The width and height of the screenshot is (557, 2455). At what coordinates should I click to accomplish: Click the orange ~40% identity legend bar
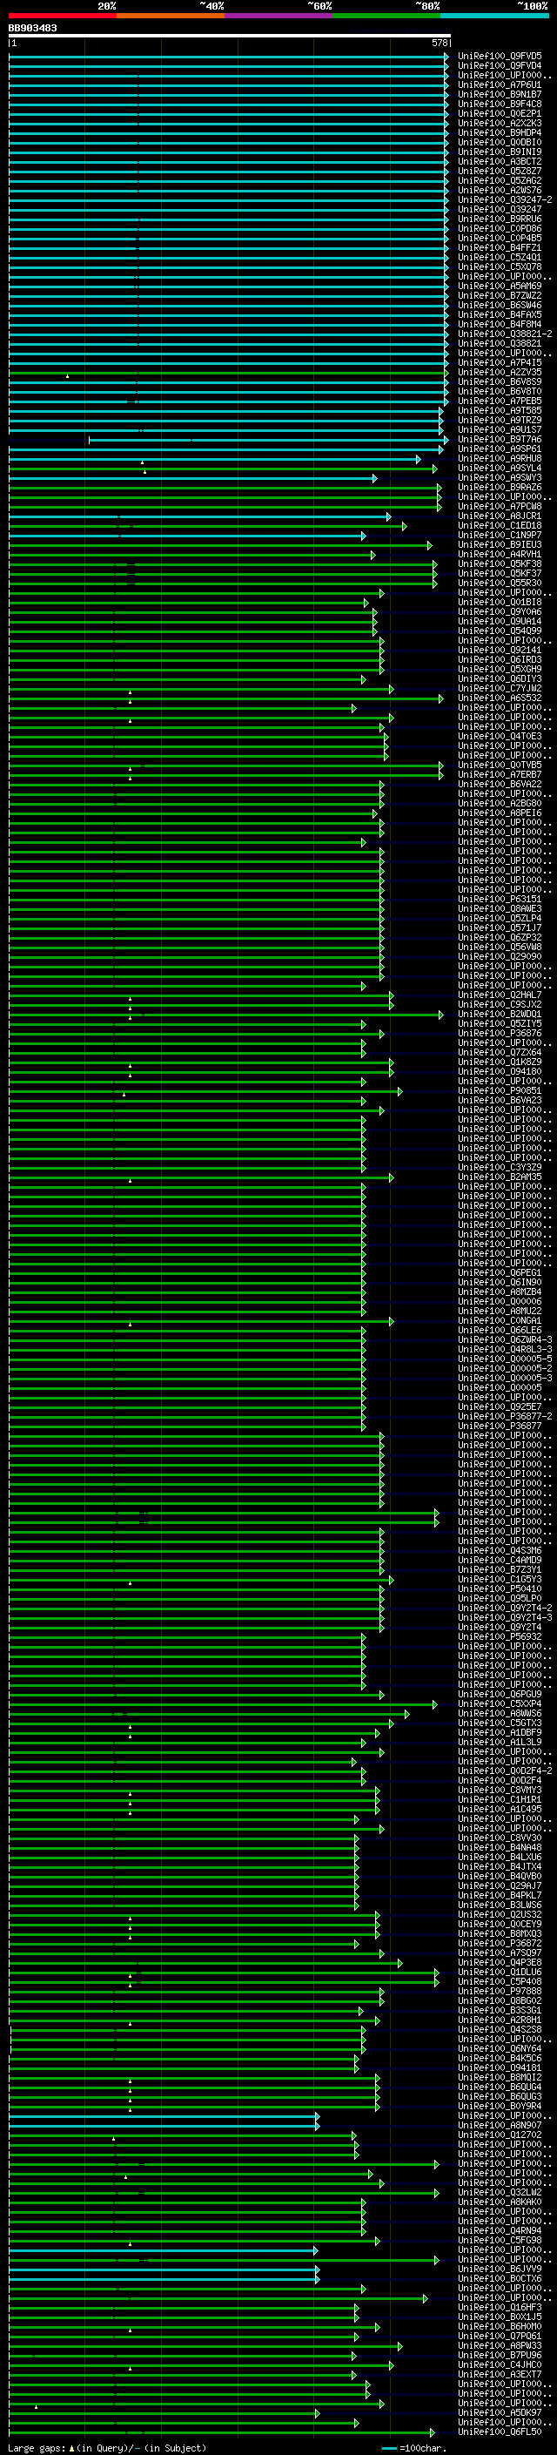(171, 16)
